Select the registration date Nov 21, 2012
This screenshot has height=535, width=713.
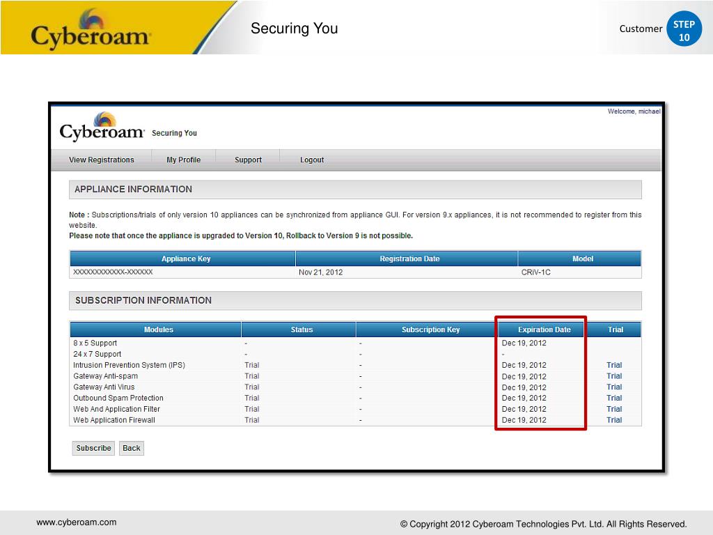click(x=320, y=272)
